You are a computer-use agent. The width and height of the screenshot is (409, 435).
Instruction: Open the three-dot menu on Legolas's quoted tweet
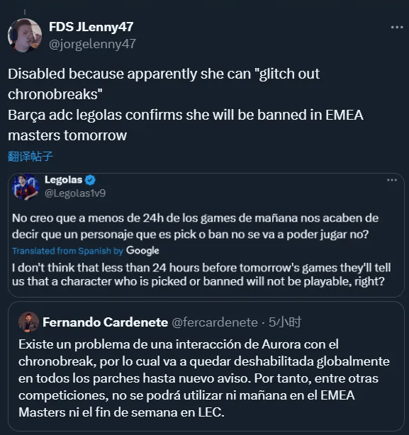[392, 180]
